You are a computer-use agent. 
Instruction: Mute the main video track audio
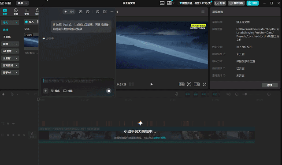coord(19,135)
